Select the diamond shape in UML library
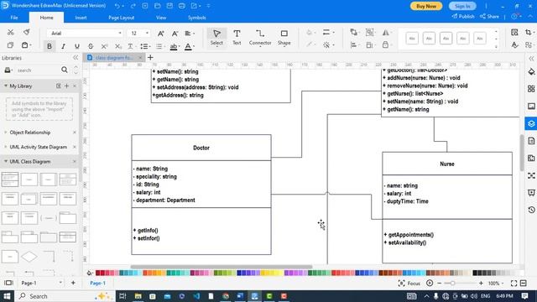Image resolution: width=537 pixels, height=302 pixels. (29, 257)
